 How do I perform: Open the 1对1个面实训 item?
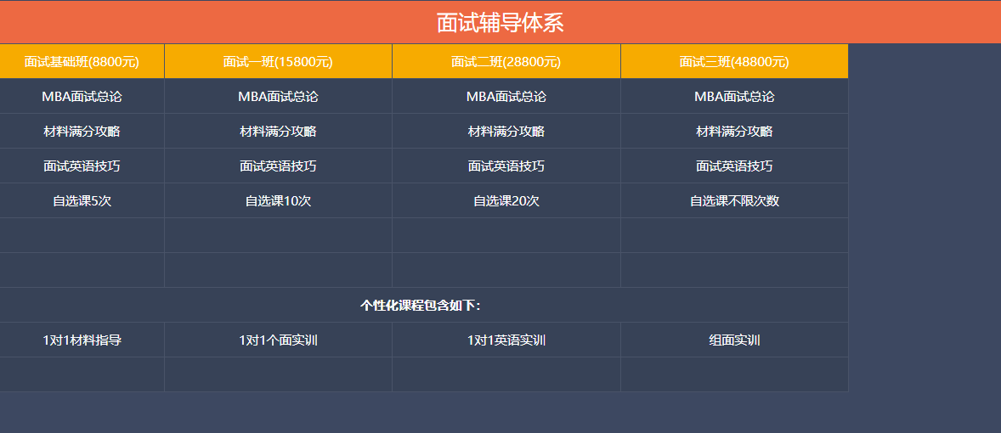[x=278, y=340]
